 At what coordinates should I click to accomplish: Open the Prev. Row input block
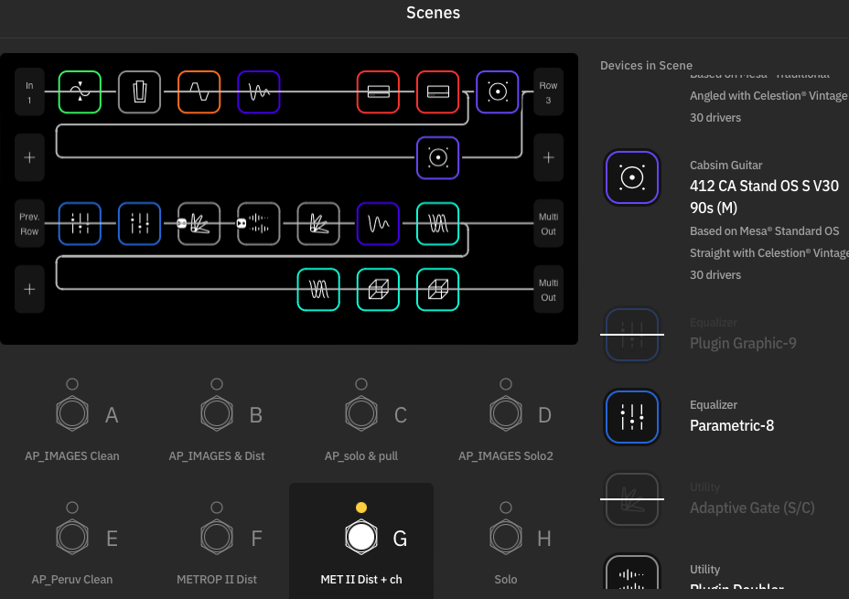29,223
